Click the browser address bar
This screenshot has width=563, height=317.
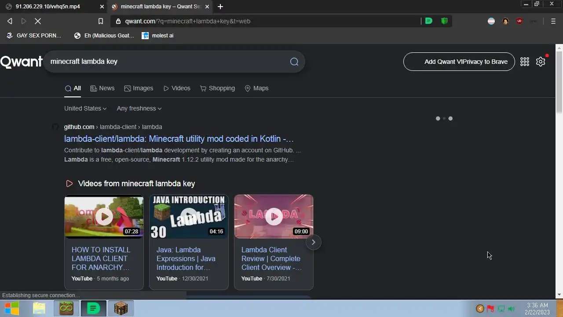pyautogui.click(x=265, y=21)
